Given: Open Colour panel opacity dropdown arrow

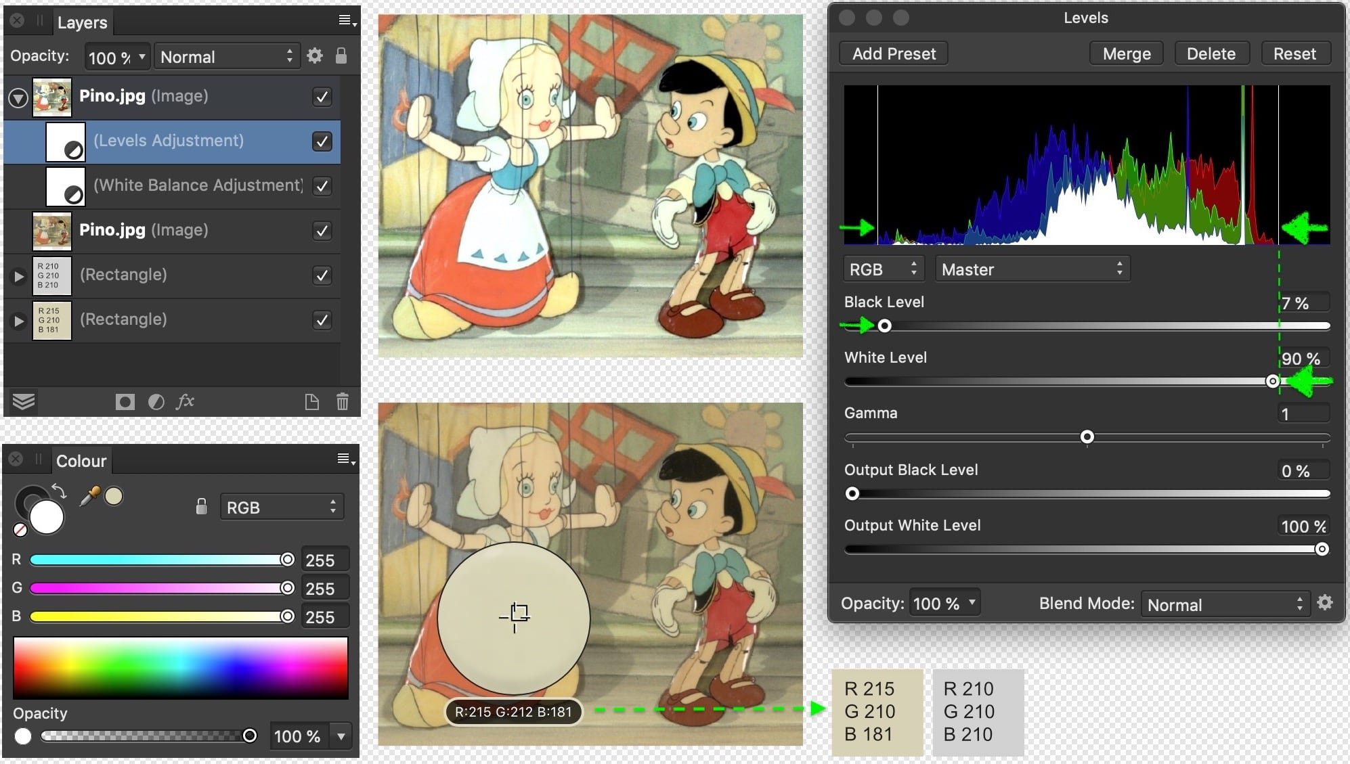Looking at the screenshot, I should 341,736.
